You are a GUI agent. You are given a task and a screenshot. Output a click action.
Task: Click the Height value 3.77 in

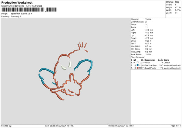pos(177,7)
